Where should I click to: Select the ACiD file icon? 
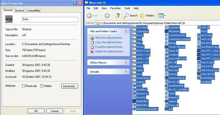[134, 86]
